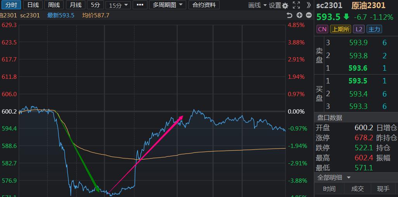Screen dimensions: 398x197
Task: Click the 629.3 price axis label
Action: (x=9, y=25)
